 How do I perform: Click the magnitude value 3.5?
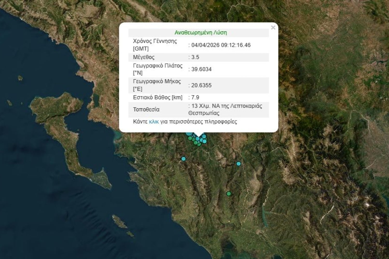click(195, 57)
